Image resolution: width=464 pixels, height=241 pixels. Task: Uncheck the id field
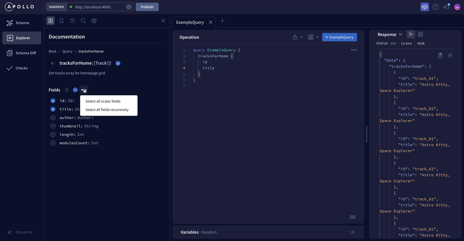tap(53, 101)
